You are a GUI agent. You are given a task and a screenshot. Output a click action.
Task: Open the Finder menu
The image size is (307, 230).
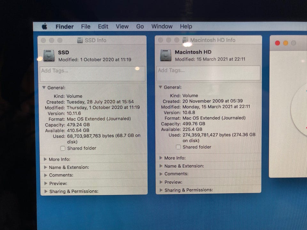[x=65, y=27]
